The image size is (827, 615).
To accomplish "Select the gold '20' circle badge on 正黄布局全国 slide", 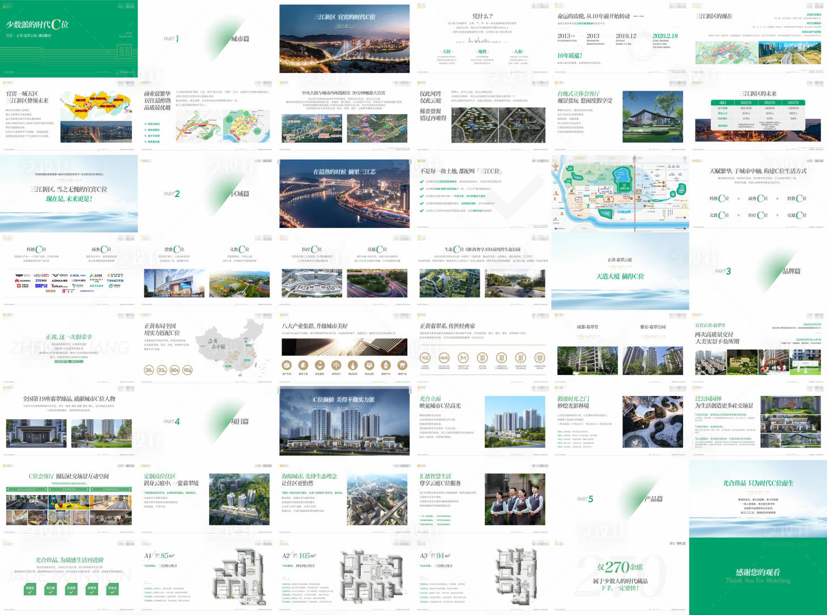I will (x=149, y=370).
